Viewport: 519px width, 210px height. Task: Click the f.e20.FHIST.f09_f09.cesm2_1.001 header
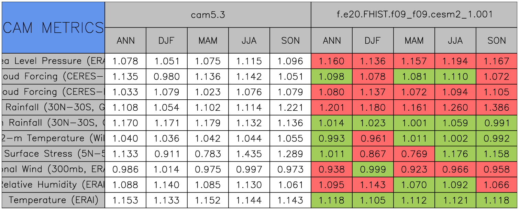point(415,15)
